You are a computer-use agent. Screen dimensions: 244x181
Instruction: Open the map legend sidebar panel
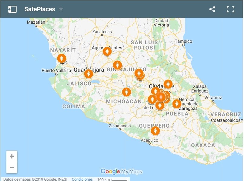12,9
